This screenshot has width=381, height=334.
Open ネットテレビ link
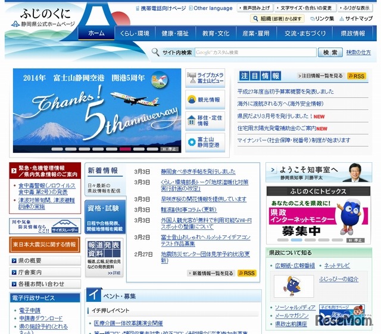point(337,266)
